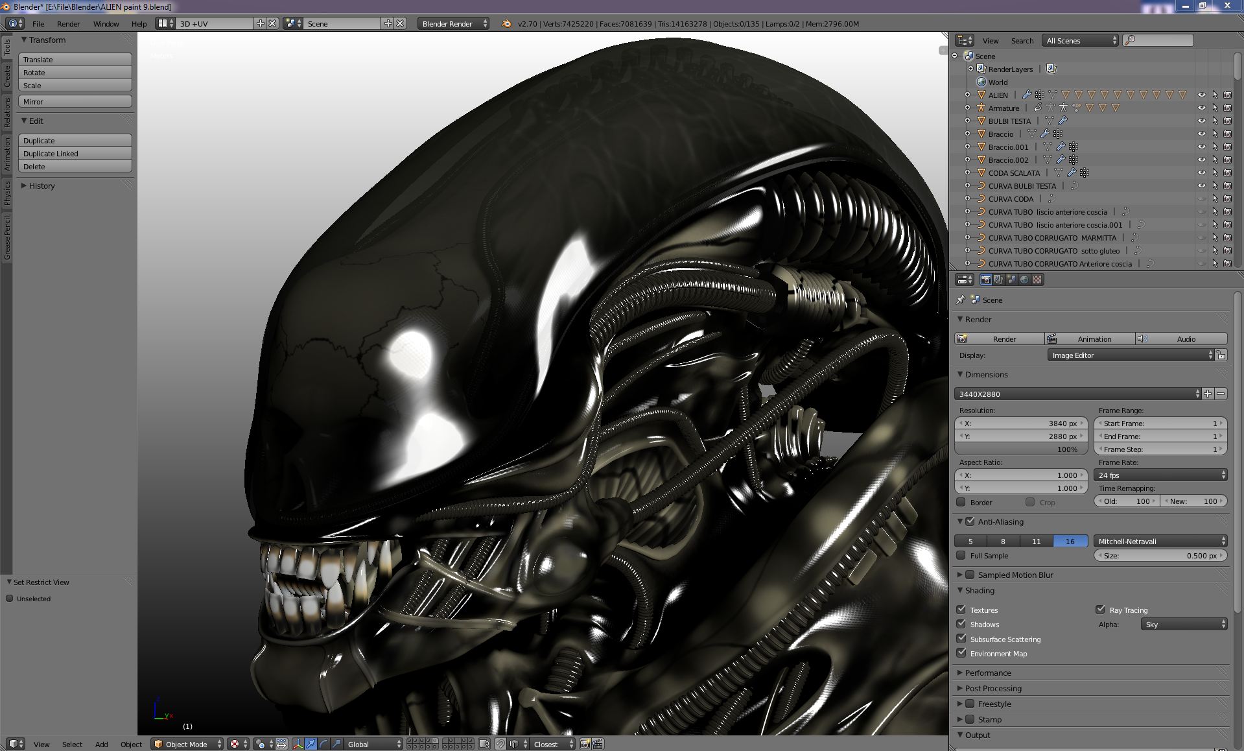The height and width of the screenshot is (751, 1244).
Task: Click the Blender logo splash icon
Action: coord(506,23)
